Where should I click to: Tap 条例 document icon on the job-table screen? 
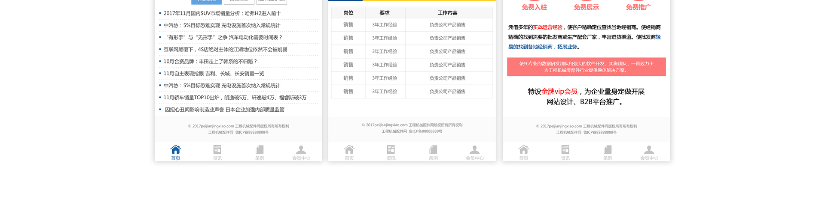433,149
